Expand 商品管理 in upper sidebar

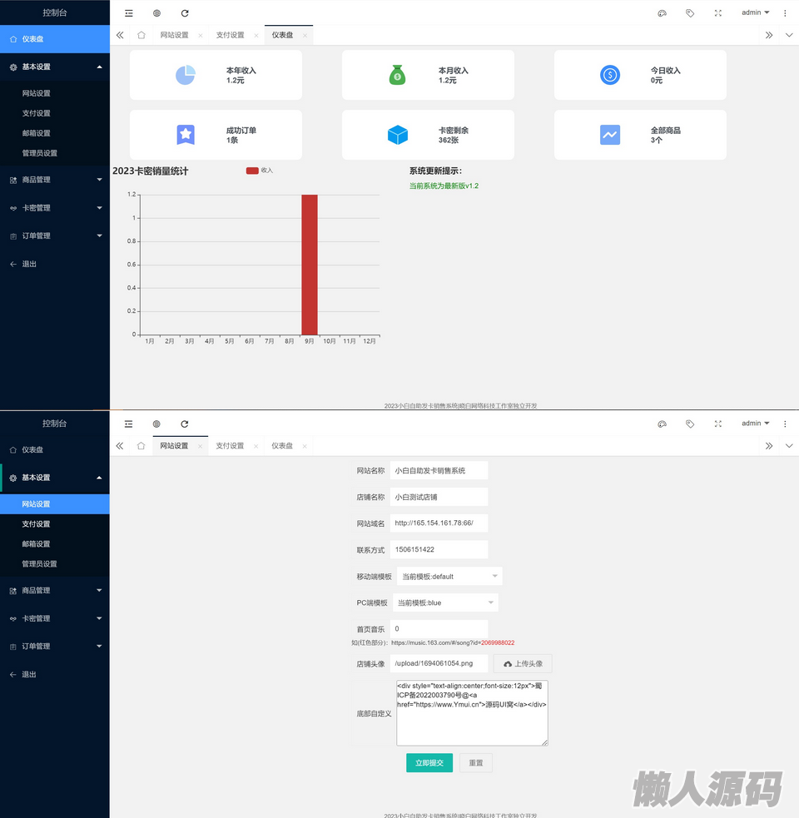(55, 180)
